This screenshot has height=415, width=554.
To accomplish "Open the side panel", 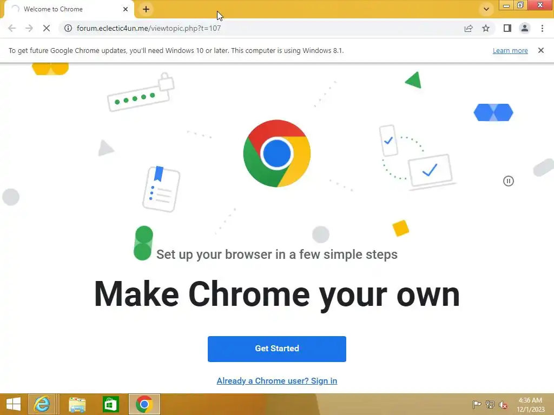I will 507,28.
